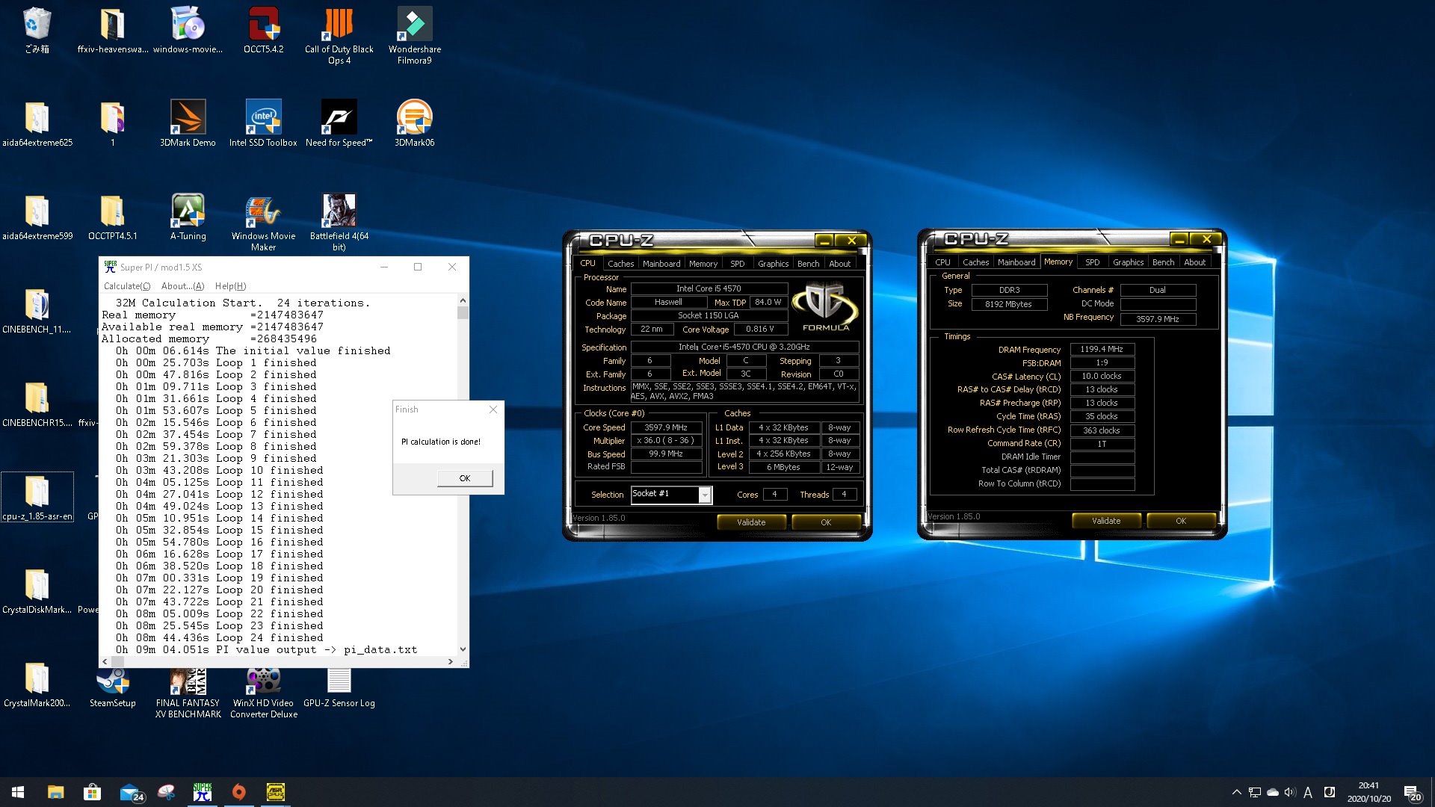Click the Super PI scrollbar up arrow

click(x=463, y=300)
